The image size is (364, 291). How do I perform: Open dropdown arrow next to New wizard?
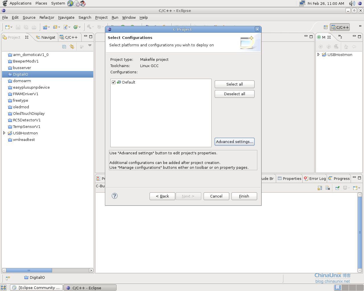pyautogui.click(x=11, y=27)
